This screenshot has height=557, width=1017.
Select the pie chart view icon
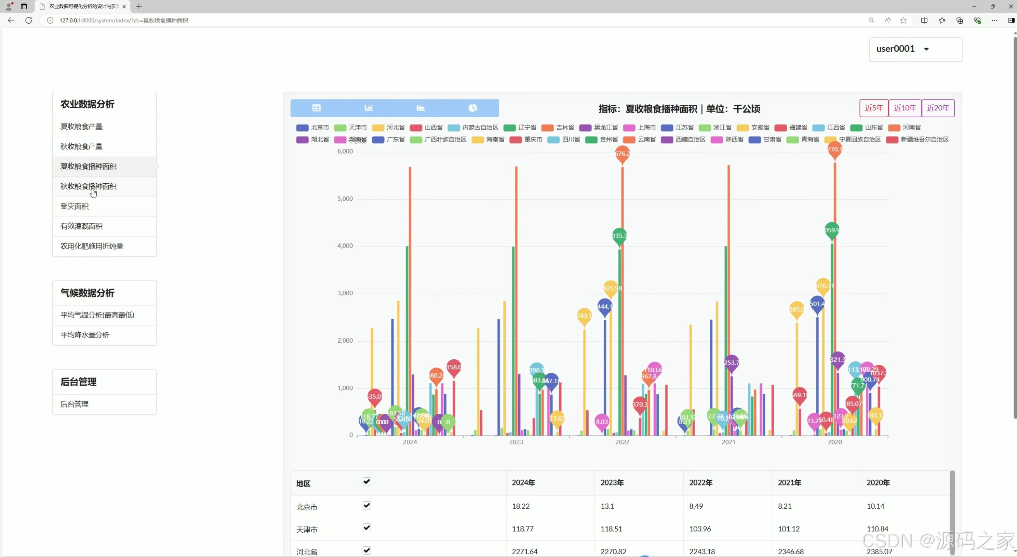pyautogui.click(x=473, y=108)
